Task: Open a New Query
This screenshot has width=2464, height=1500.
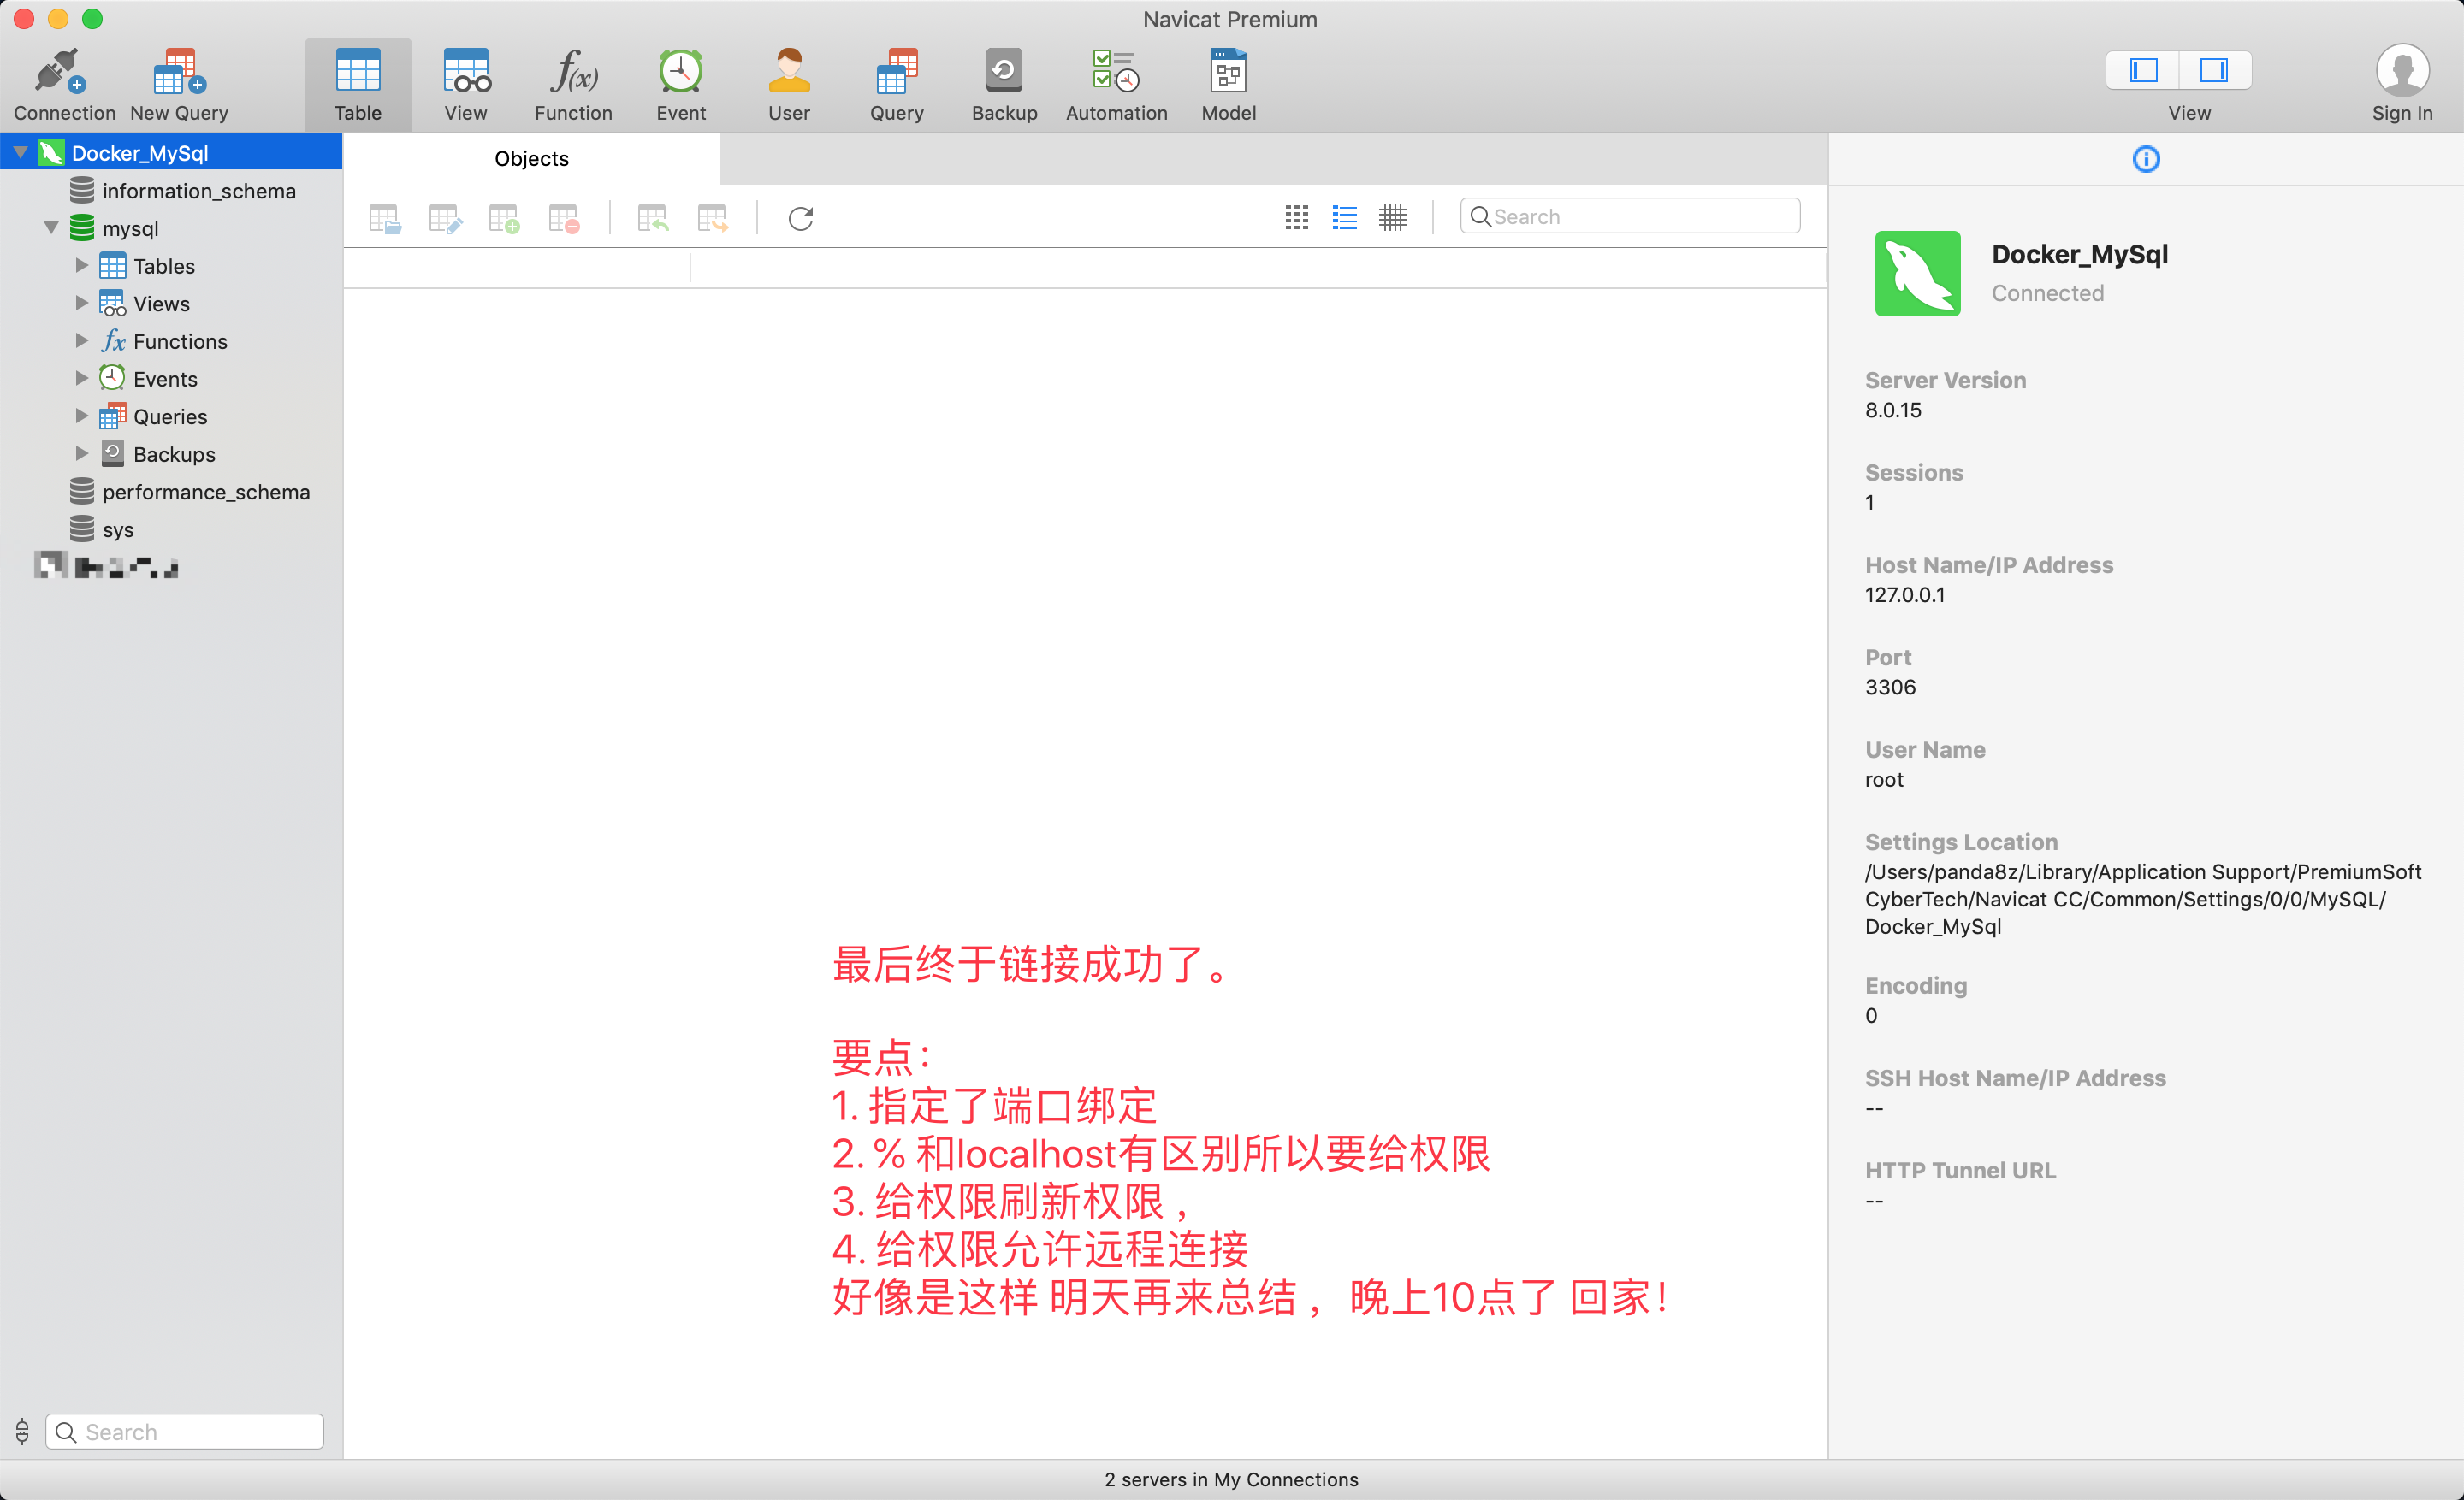Action: 179,85
